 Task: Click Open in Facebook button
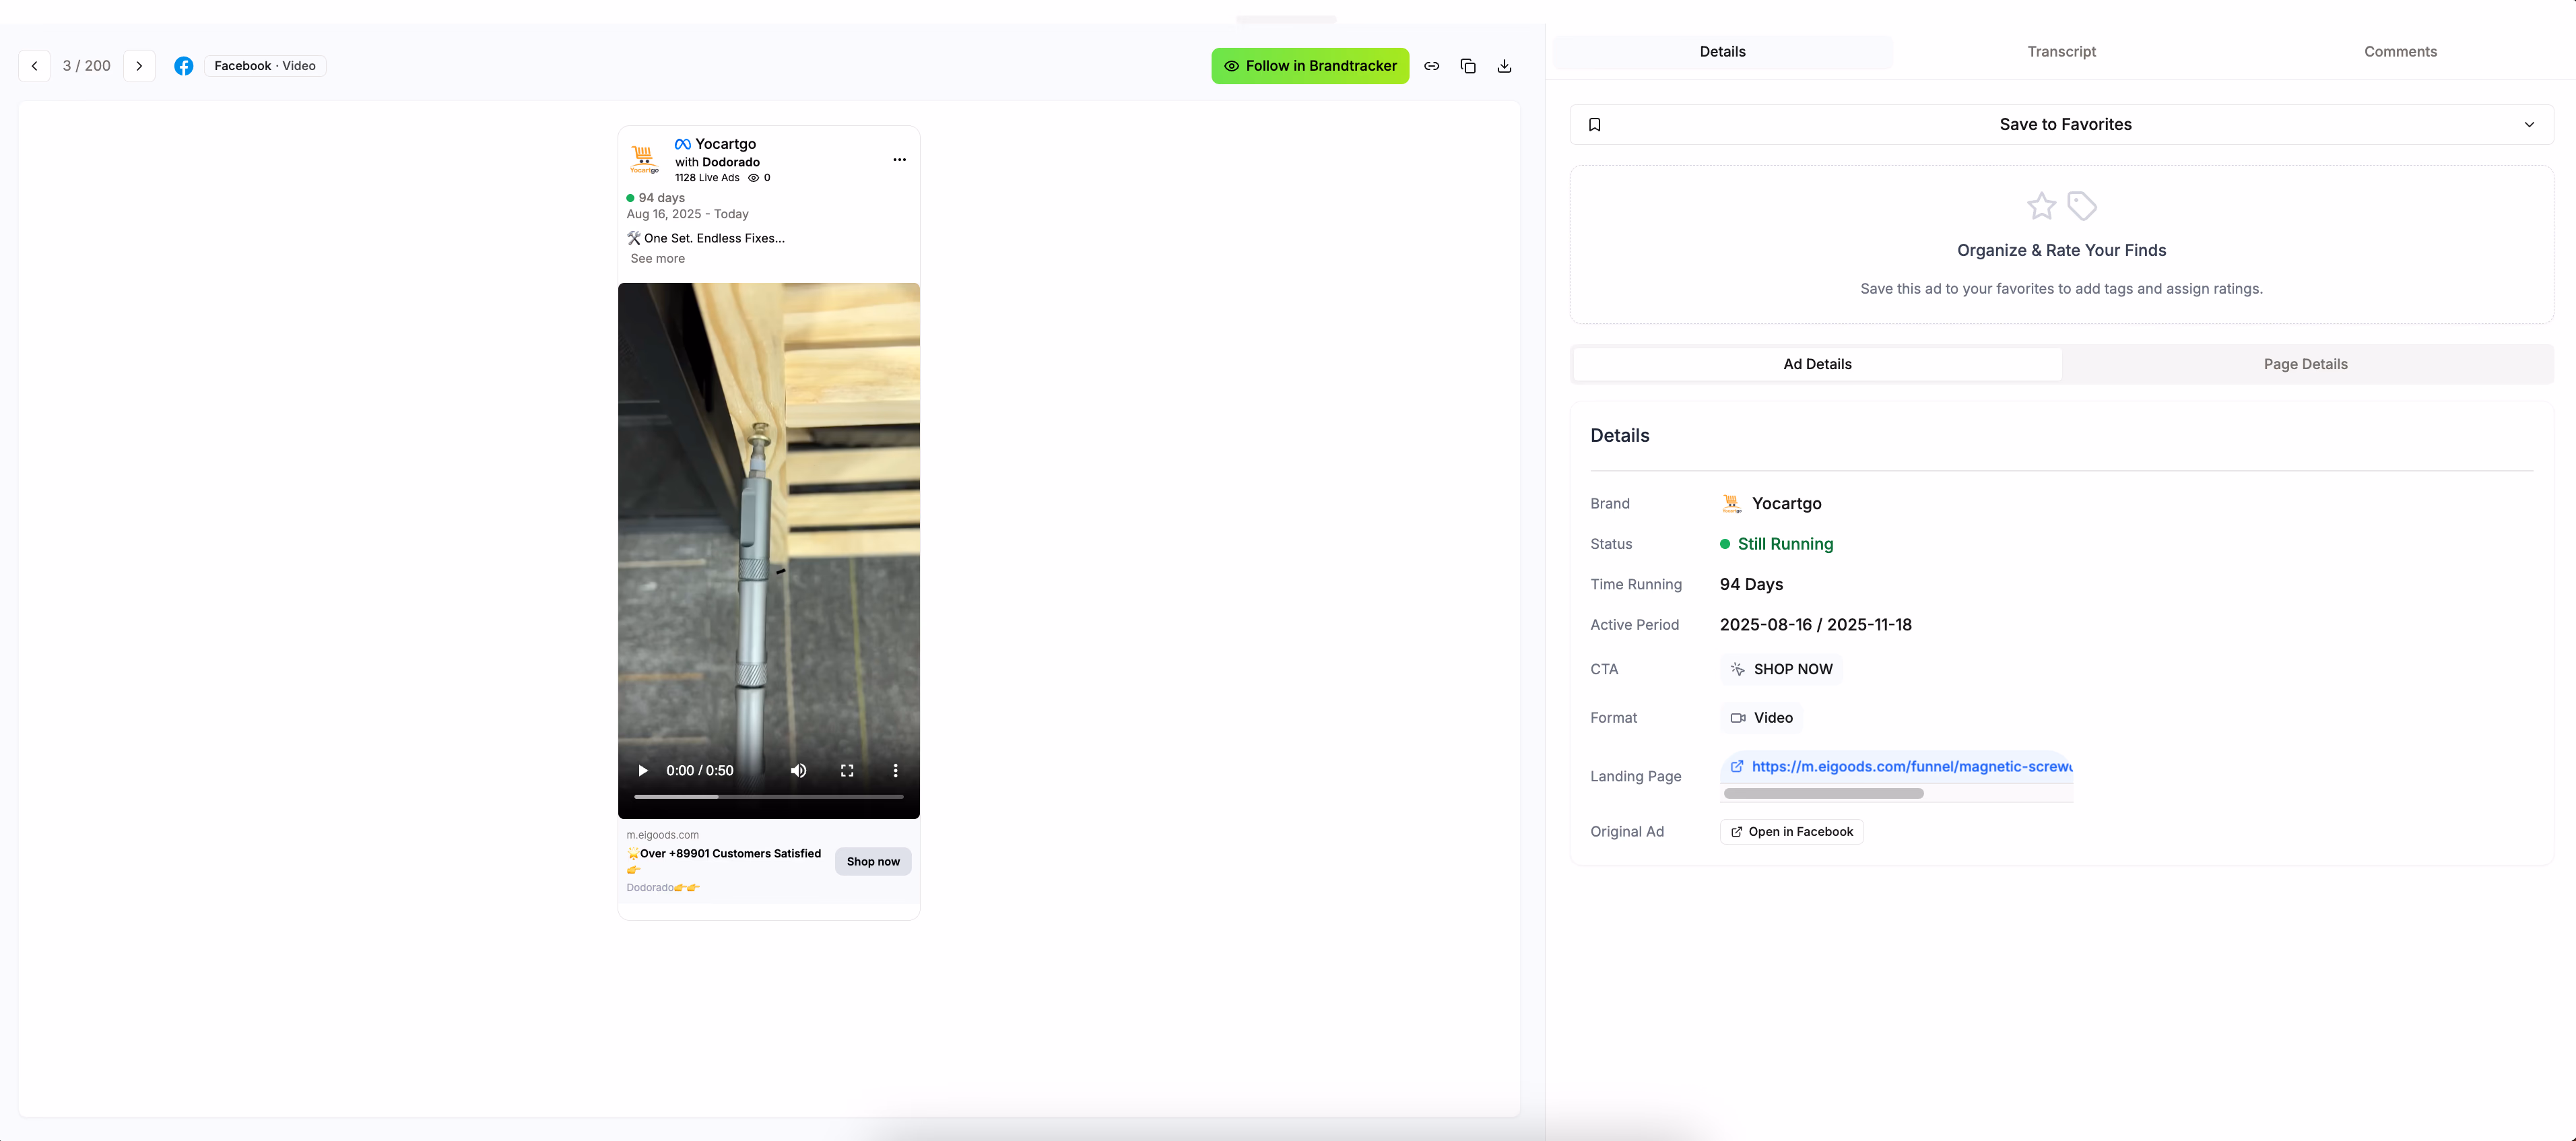[1791, 832]
